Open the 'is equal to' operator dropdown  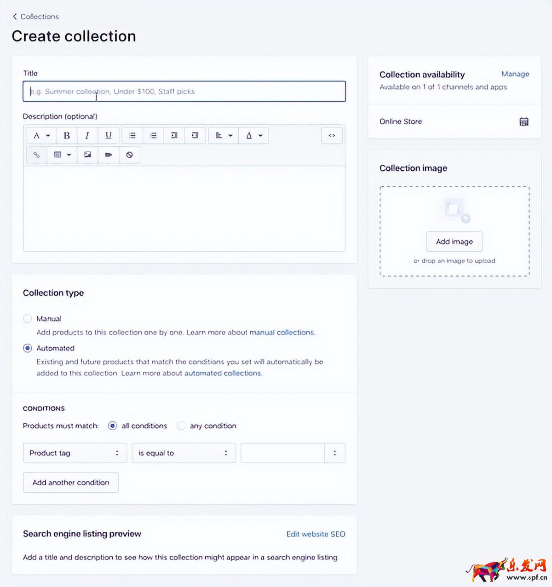pyautogui.click(x=184, y=453)
